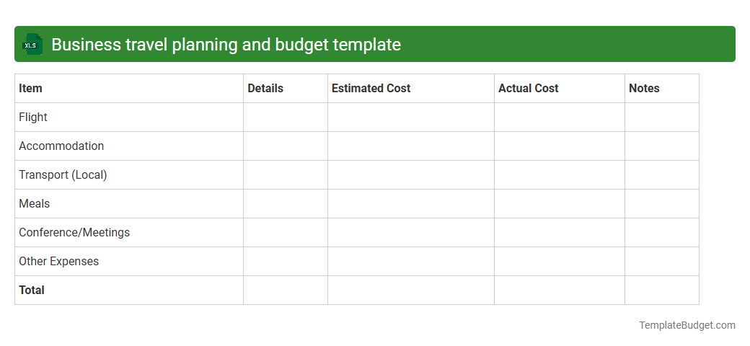Select the 'Meals' row label
Screen dimensions: 750x346
(34, 203)
